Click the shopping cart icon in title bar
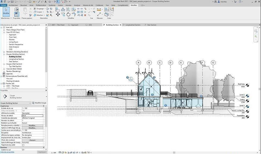 click(235, 2)
